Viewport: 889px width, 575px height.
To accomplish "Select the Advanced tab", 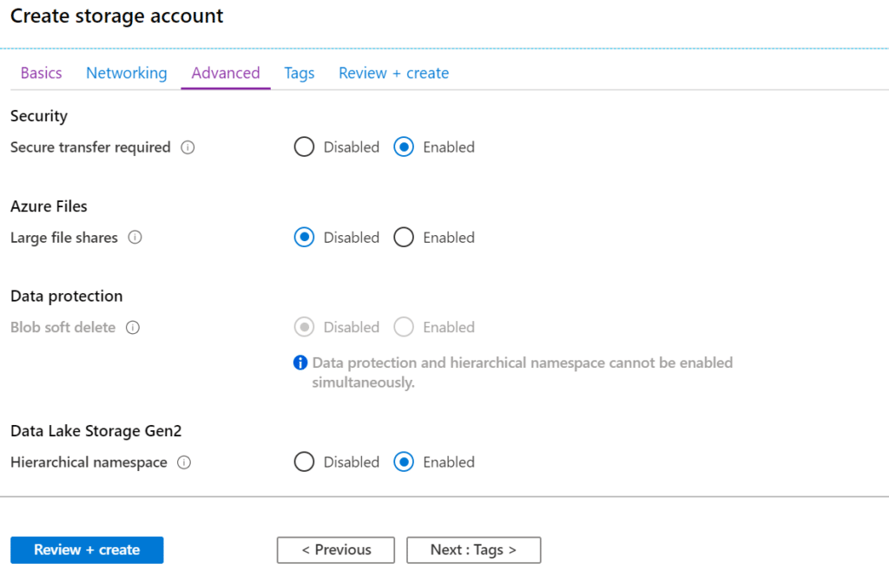I will coord(226,73).
